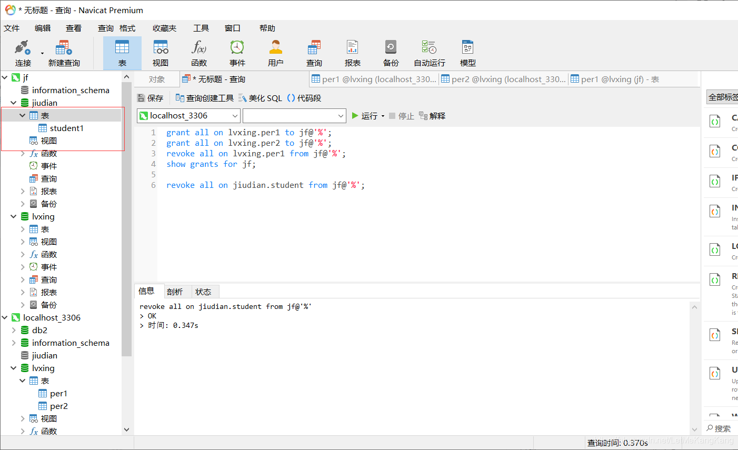Screen dimensions: 738x450
Task: Click the Save (保存) button
Action: point(151,98)
